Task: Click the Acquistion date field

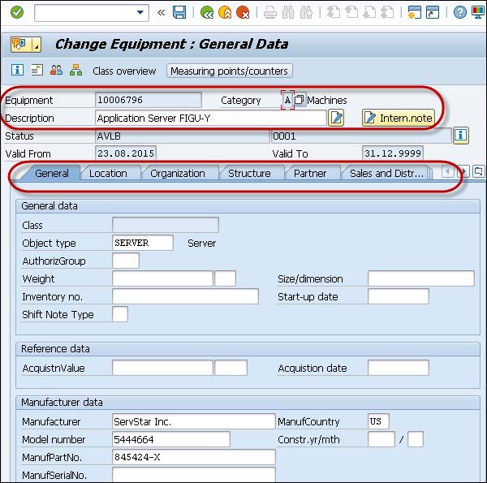Action: point(399,368)
